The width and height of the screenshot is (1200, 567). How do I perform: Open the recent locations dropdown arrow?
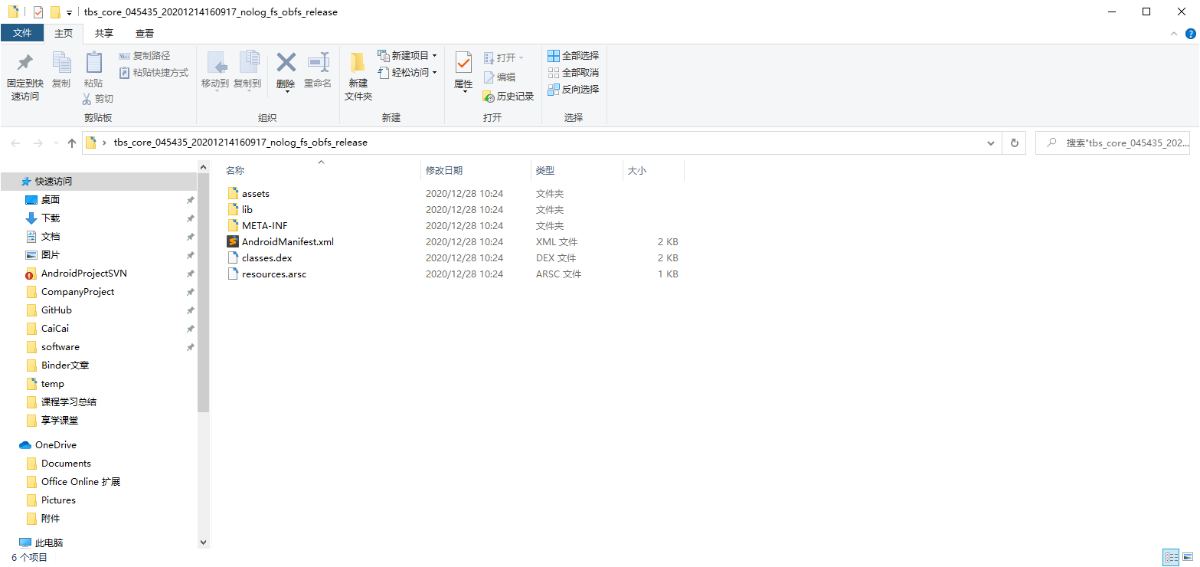click(56, 143)
